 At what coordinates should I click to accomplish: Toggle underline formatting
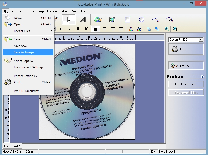(x=78, y=29)
